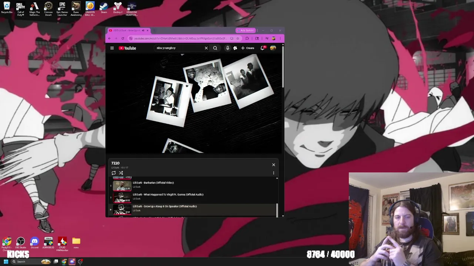The width and height of the screenshot is (474, 266).
Task: Reload the YouTube page
Action: click(x=123, y=38)
